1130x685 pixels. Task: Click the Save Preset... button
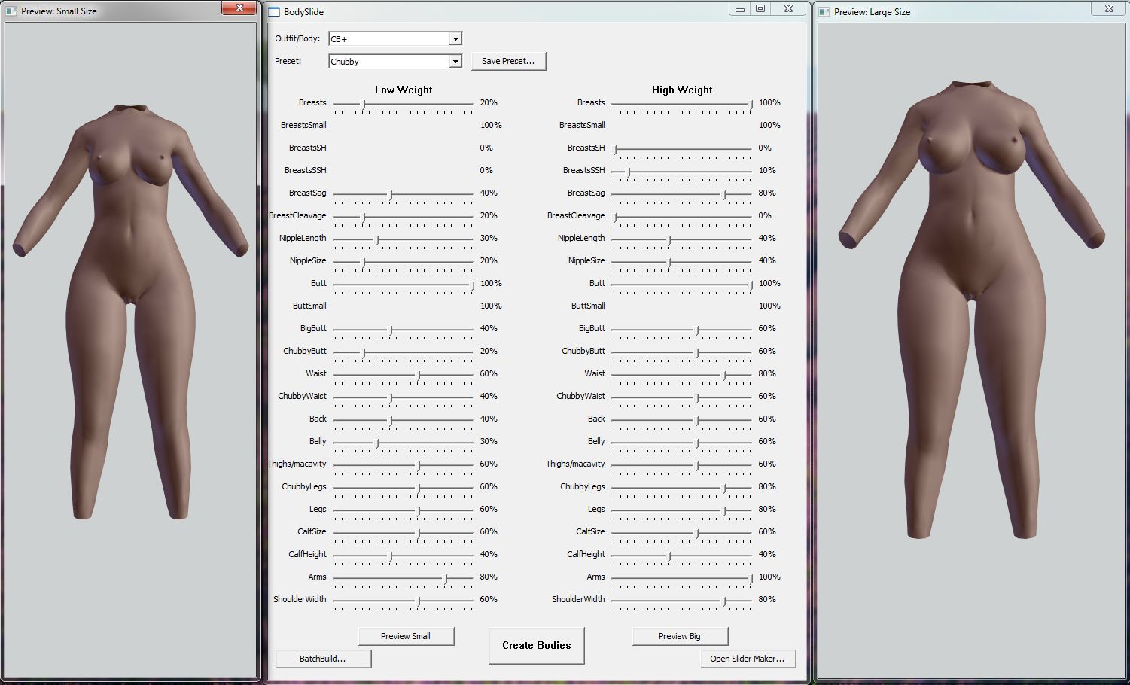click(x=508, y=61)
